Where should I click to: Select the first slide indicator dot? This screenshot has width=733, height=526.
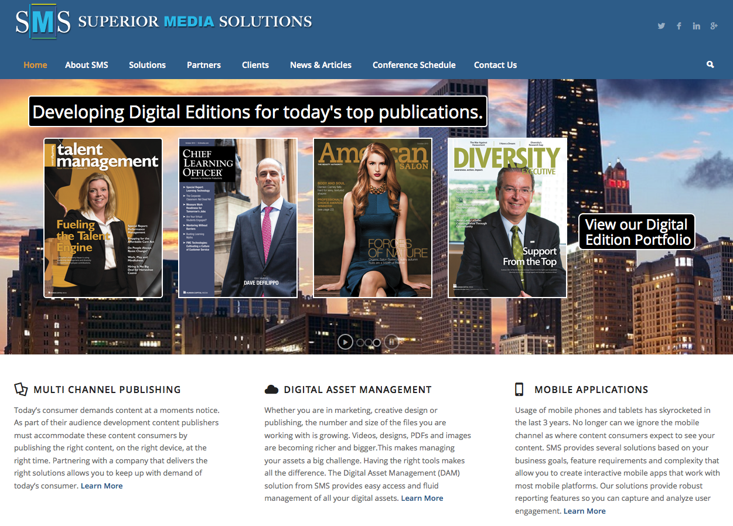click(x=360, y=342)
